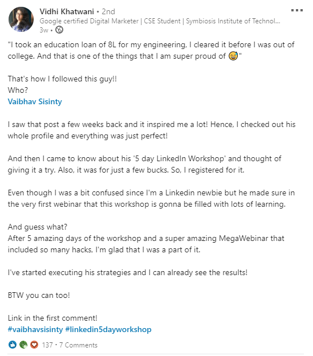
Task: Click the 'And guess what?' line
Action: click(x=38, y=227)
